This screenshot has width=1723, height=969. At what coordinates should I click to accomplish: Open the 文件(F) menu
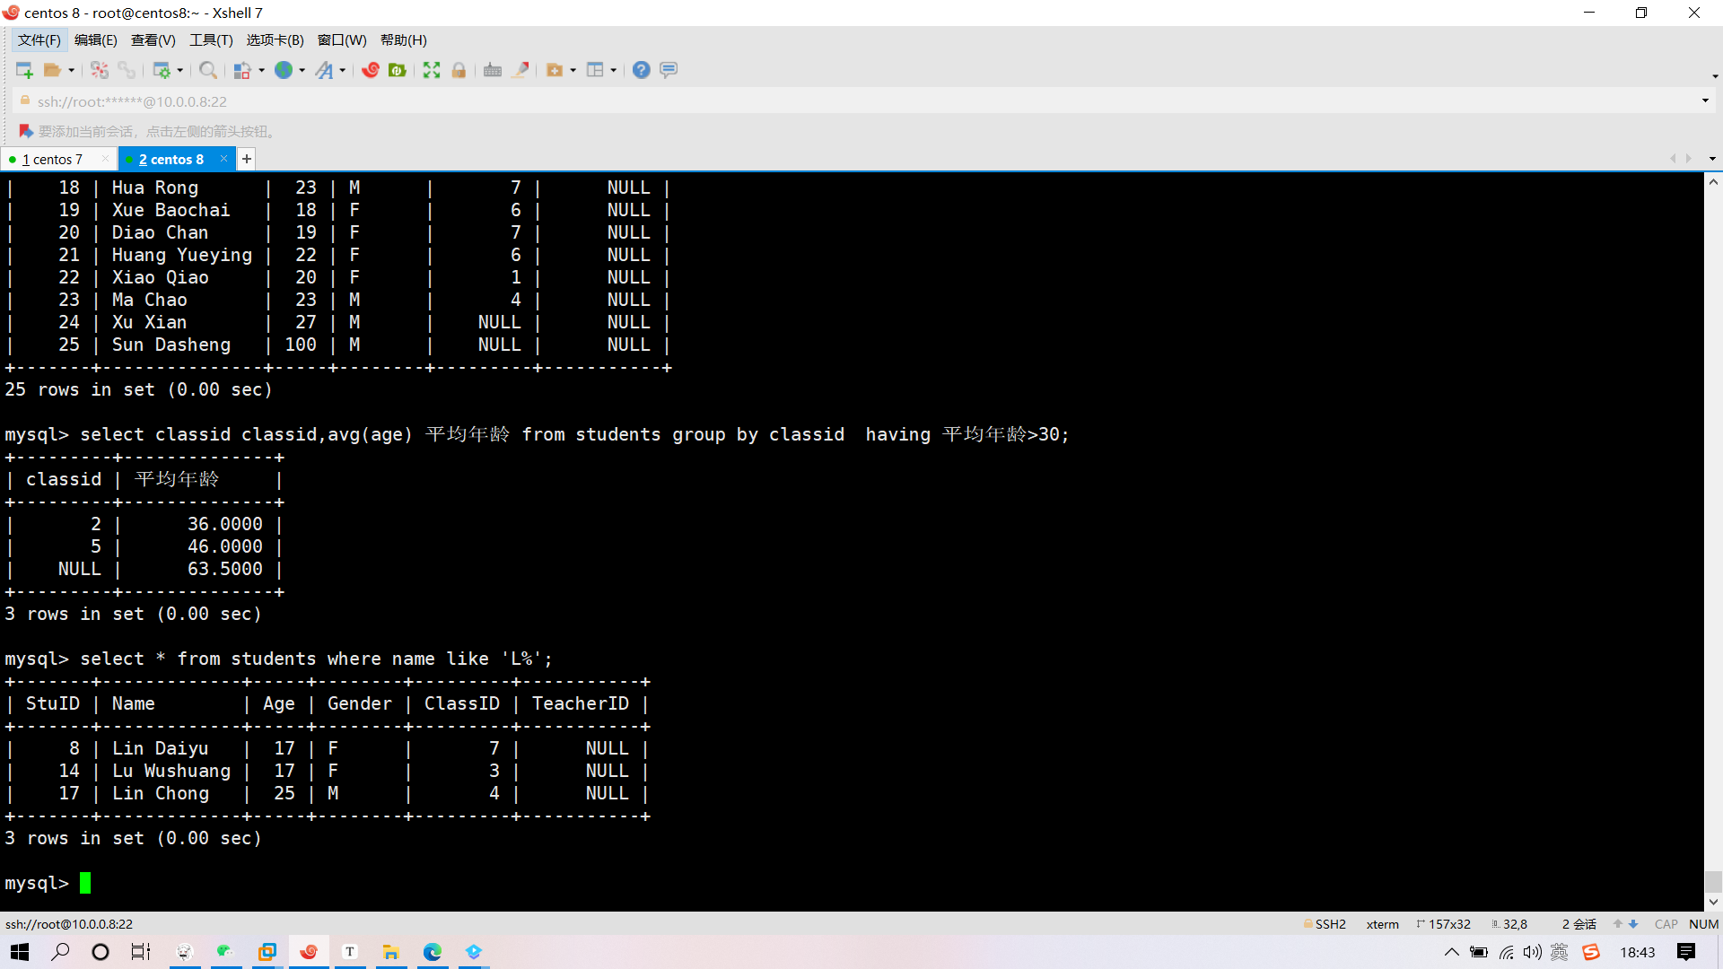click(x=39, y=39)
